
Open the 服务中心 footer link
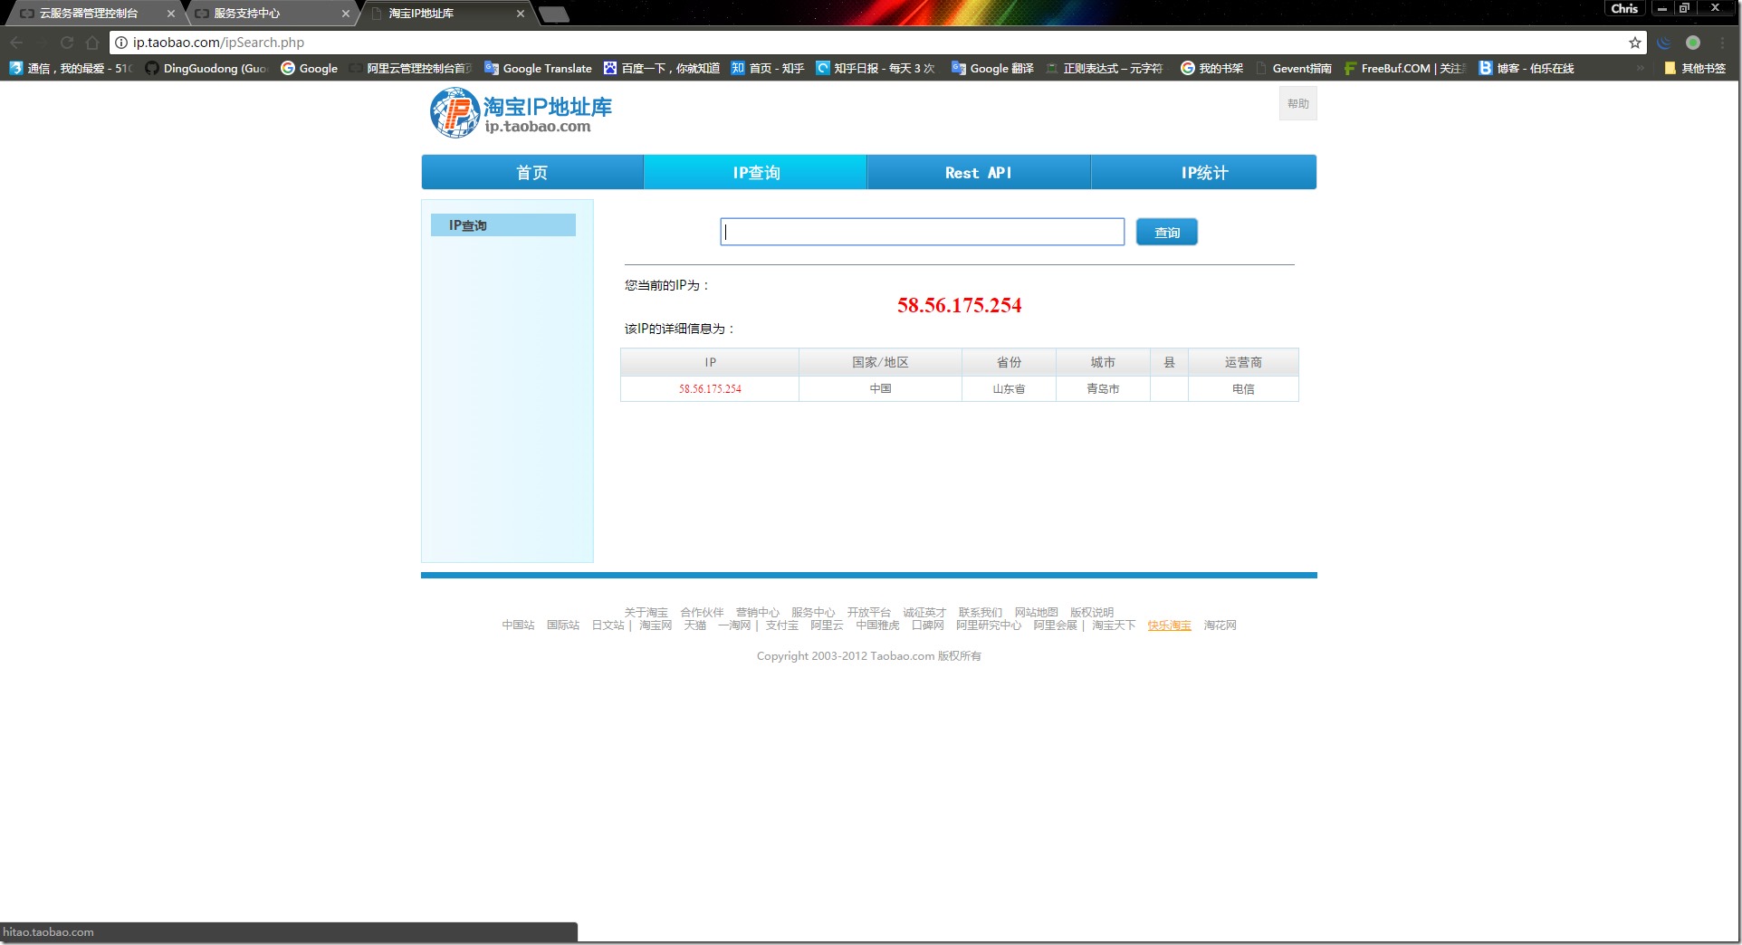813,612
